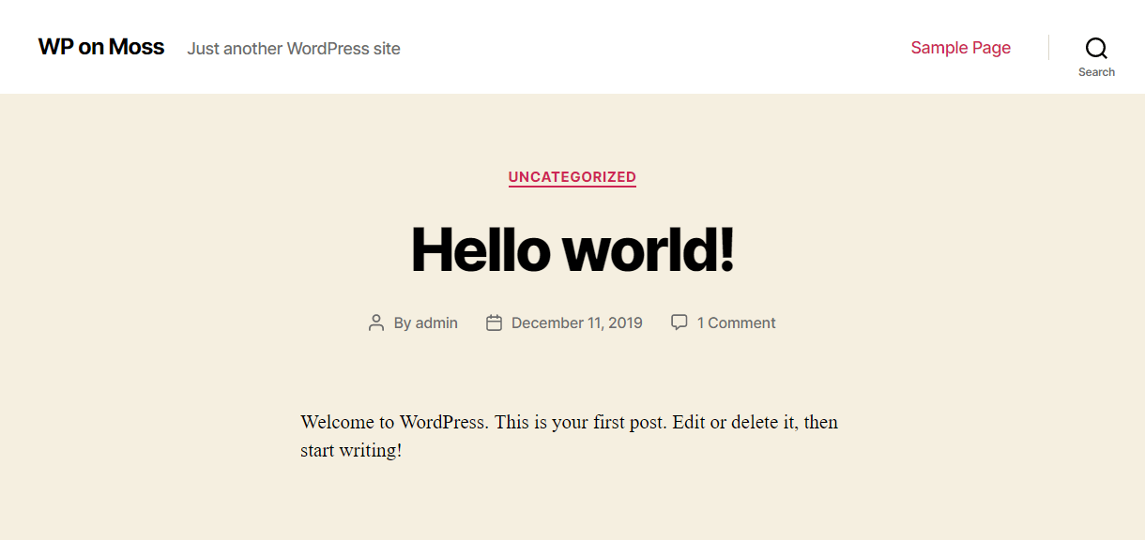The width and height of the screenshot is (1145, 540).
Task: Click the 'start writing!' text line
Action: (351, 450)
